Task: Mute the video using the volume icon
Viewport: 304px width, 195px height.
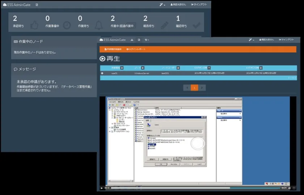Action: [290, 188]
